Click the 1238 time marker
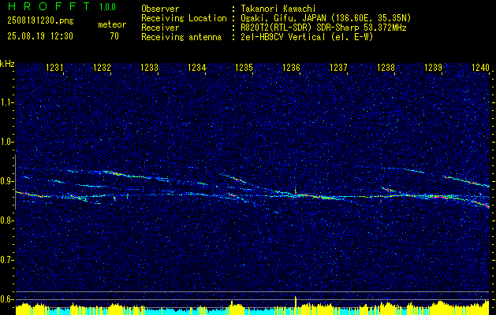496x315 pixels. (x=386, y=67)
